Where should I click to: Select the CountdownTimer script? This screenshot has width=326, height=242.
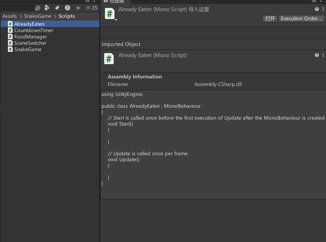point(50,30)
